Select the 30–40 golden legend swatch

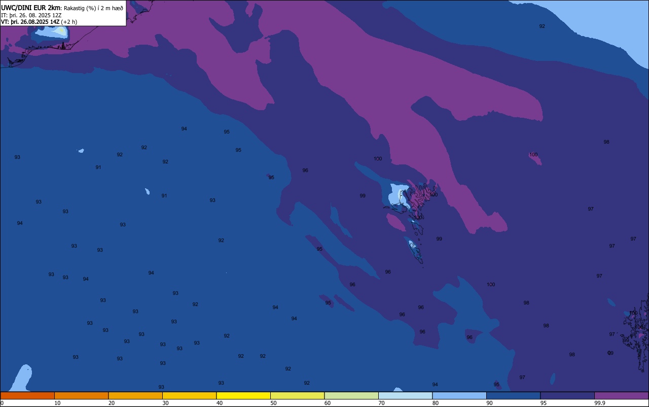(x=189, y=395)
